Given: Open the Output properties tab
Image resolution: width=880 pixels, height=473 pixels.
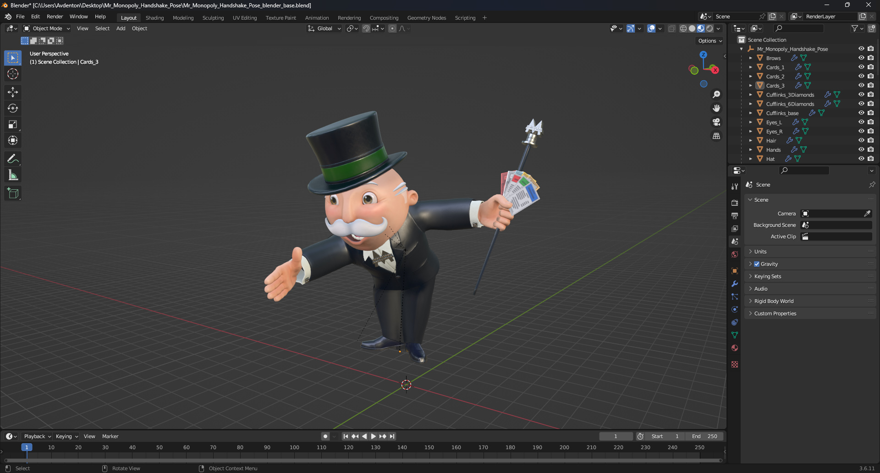Looking at the screenshot, I should 735,215.
